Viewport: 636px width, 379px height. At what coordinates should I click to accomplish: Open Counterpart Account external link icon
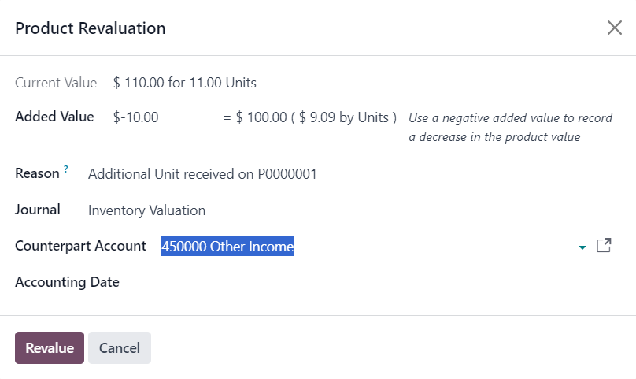(x=604, y=245)
